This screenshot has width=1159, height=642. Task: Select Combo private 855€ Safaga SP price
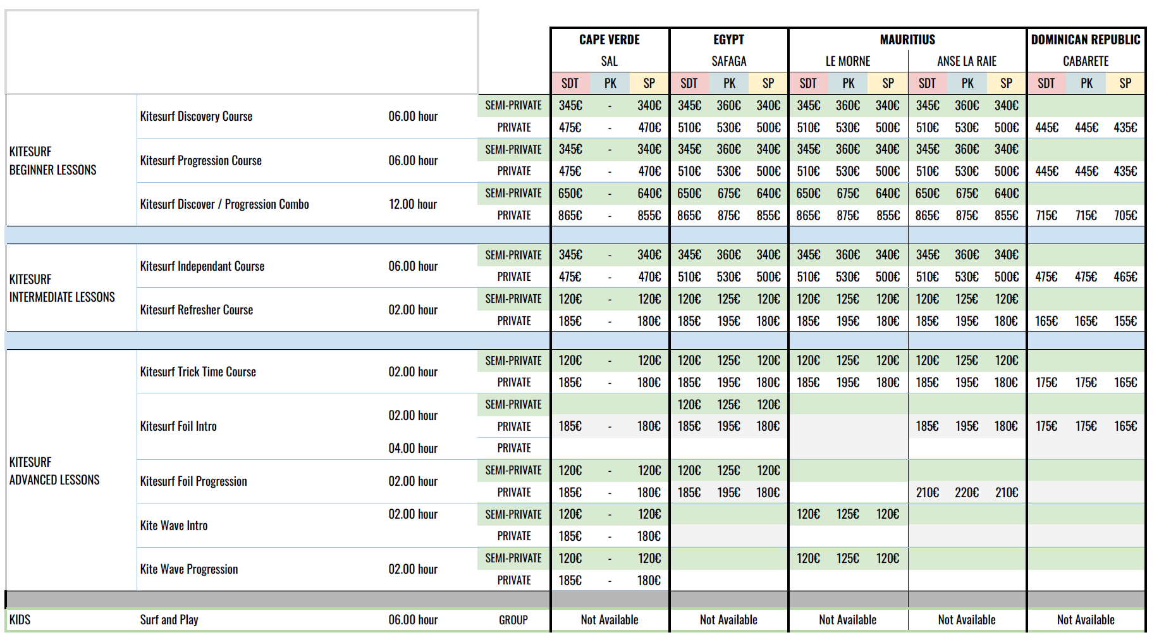768,216
